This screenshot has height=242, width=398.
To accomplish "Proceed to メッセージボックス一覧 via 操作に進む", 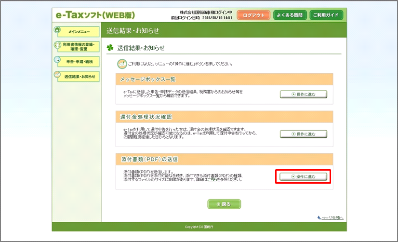I will click(304, 94).
